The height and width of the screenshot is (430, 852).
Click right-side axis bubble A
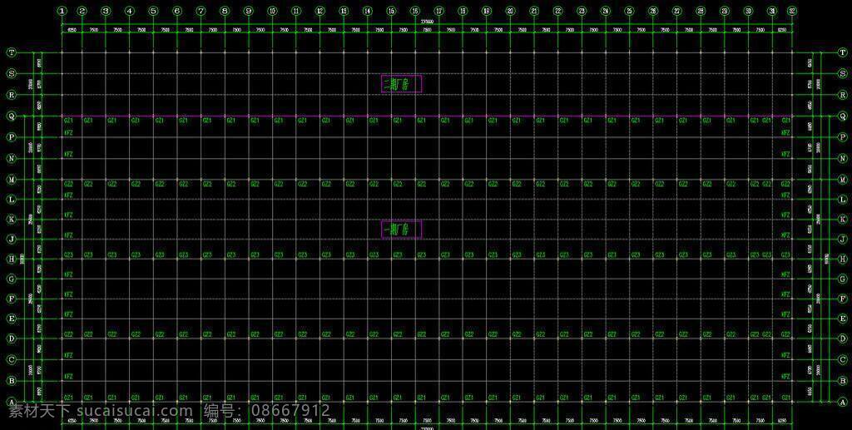click(842, 403)
